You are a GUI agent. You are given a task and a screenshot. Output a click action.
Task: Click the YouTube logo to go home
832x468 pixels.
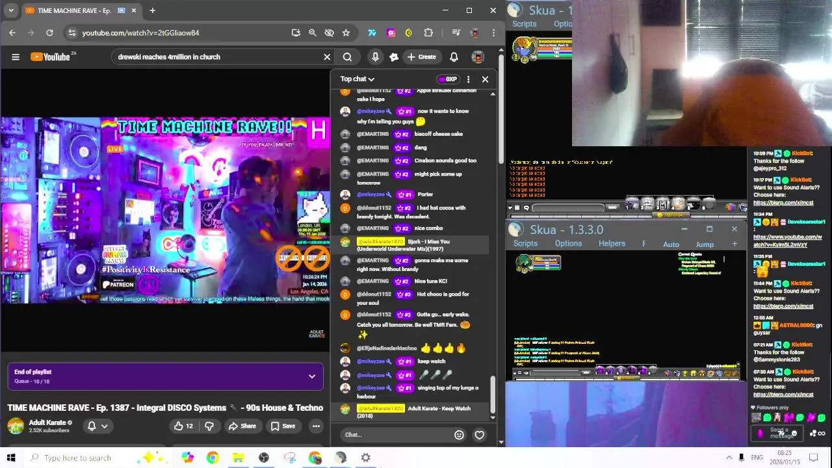[x=49, y=57]
